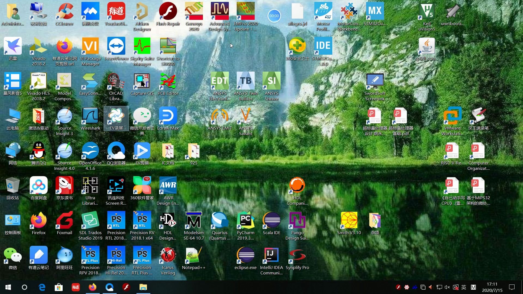Image resolution: width=523 pixels, height=294 pixels.
Task: Open the unetbootin desktop shortcut
Action: coord(452,14)
